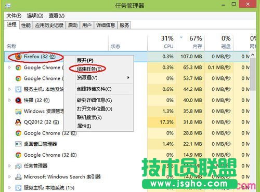Sort by the 0% 磁盘 column header
This screenshot has height=192, width=260.
pos(219,43)
